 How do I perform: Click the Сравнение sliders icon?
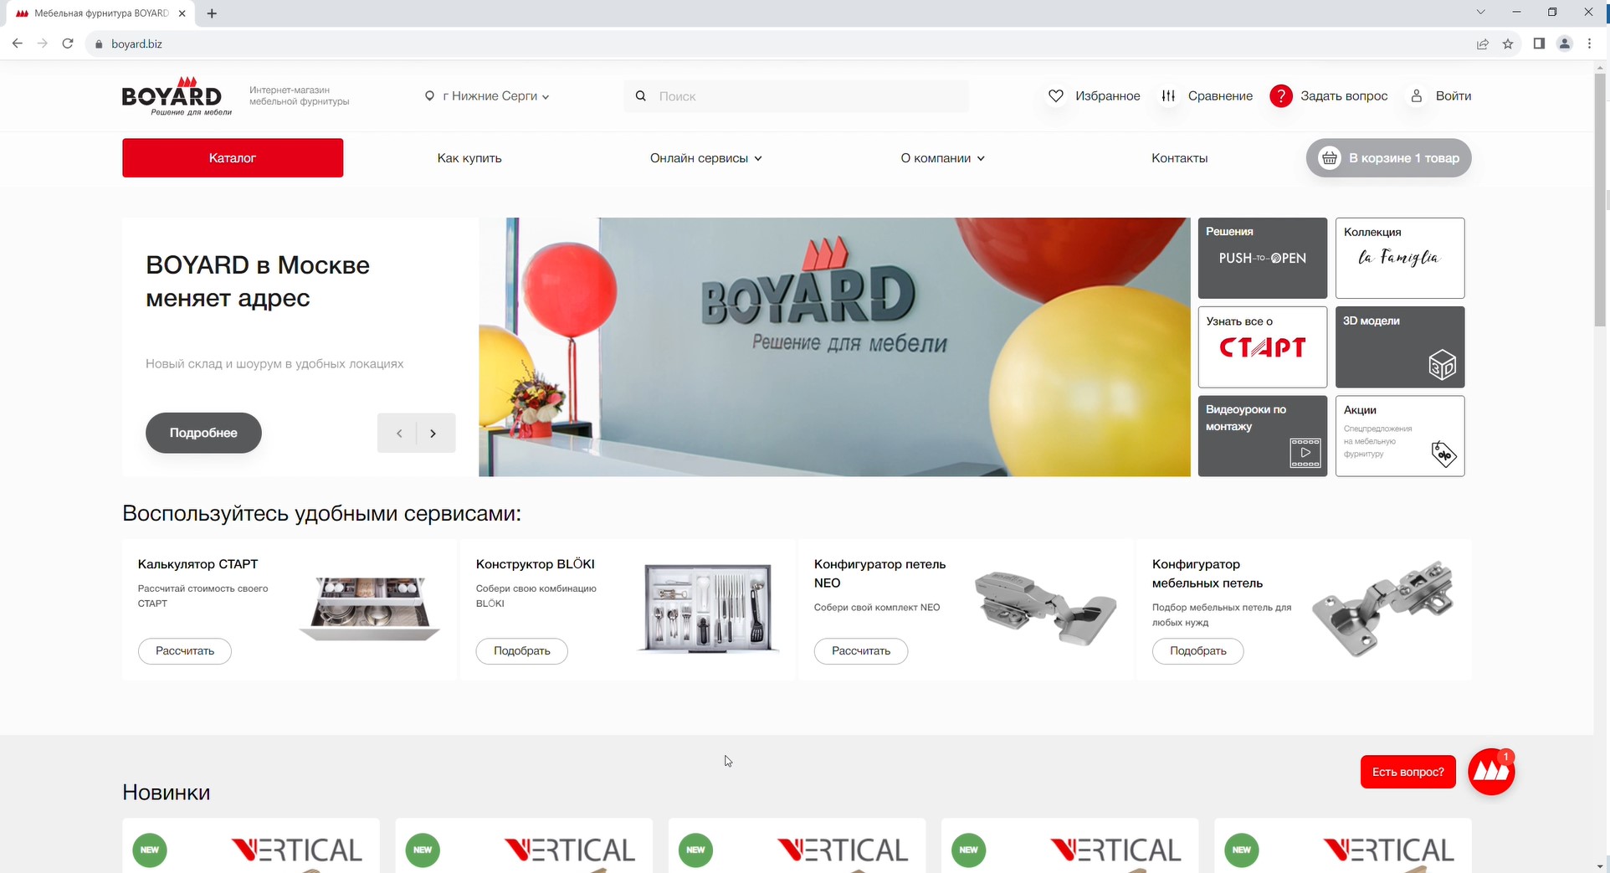(1168, 96)
